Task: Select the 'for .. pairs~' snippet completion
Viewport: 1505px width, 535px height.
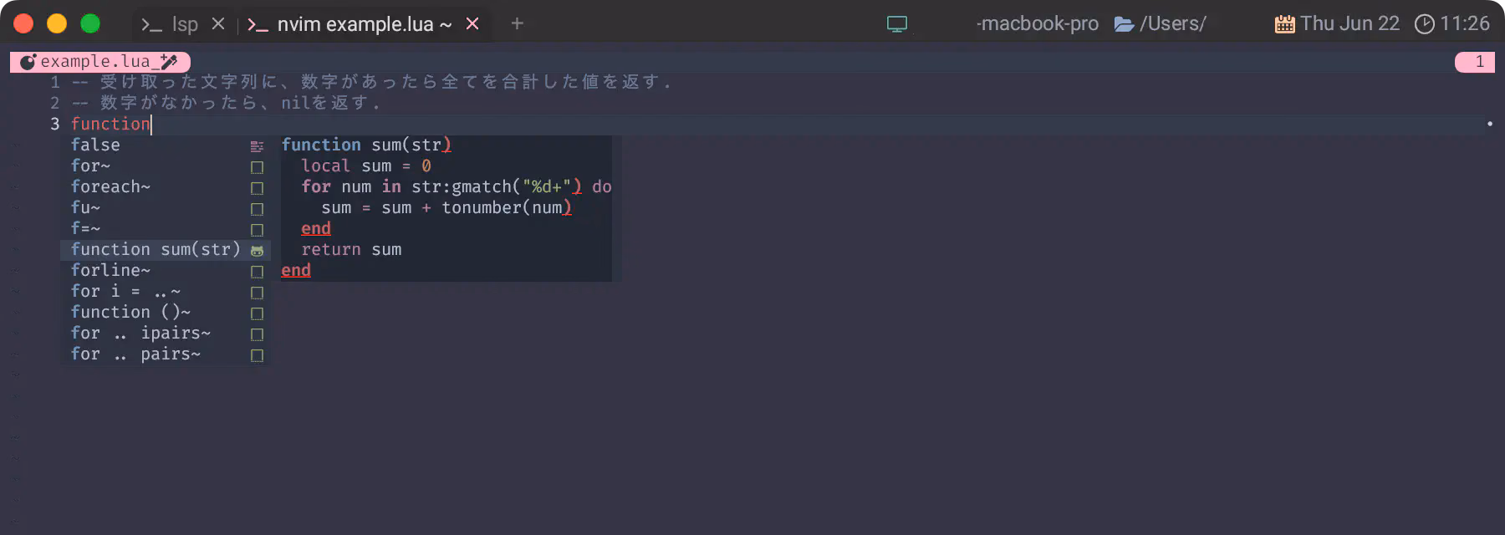Action: (x=166, y=354)
